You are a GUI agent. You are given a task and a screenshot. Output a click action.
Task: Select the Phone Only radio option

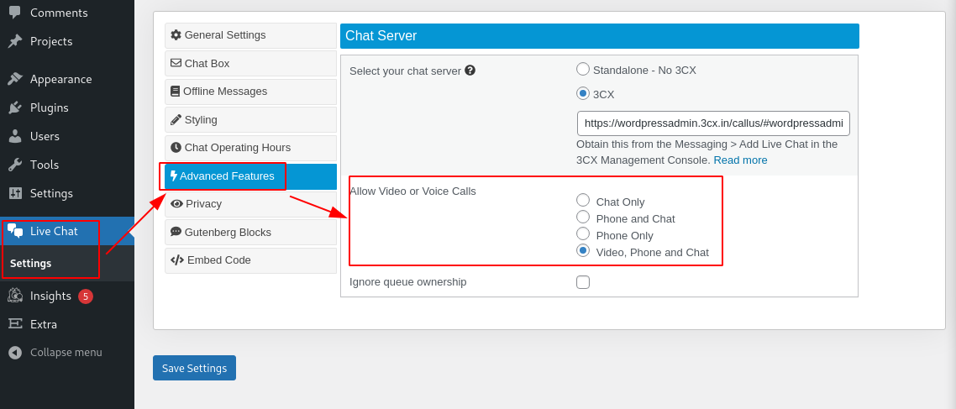583,233
